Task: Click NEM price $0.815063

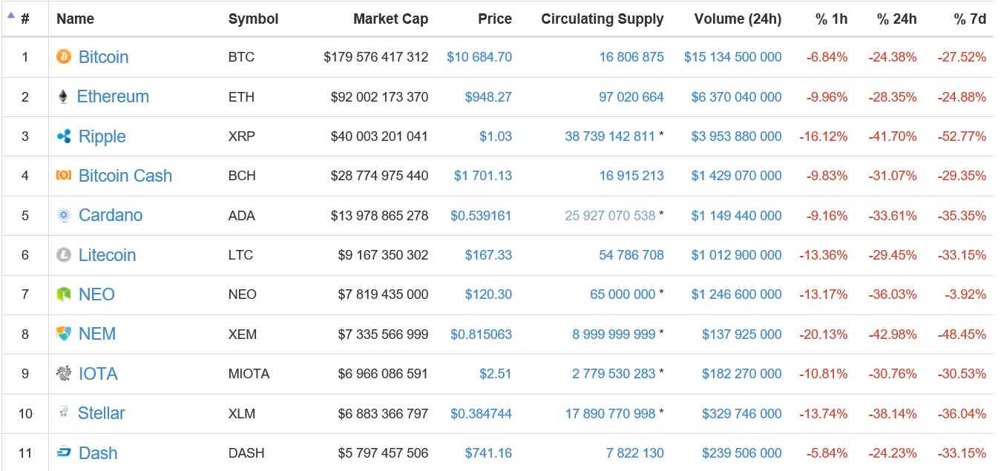Action: (x=481, y=334)
